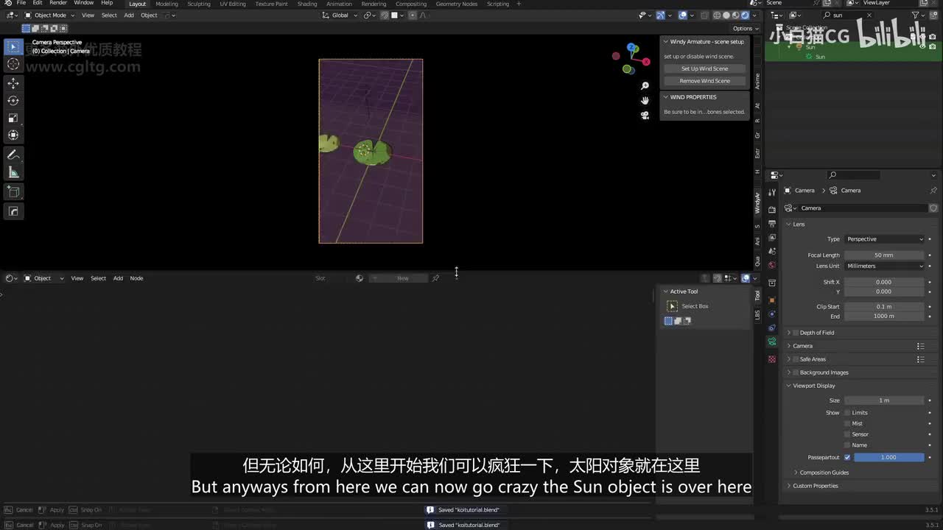Activate the Rotate tool

coord(13,101)
